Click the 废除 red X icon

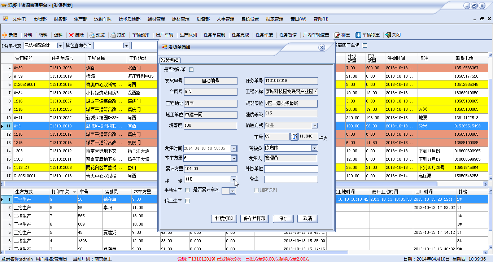(71, 35)
